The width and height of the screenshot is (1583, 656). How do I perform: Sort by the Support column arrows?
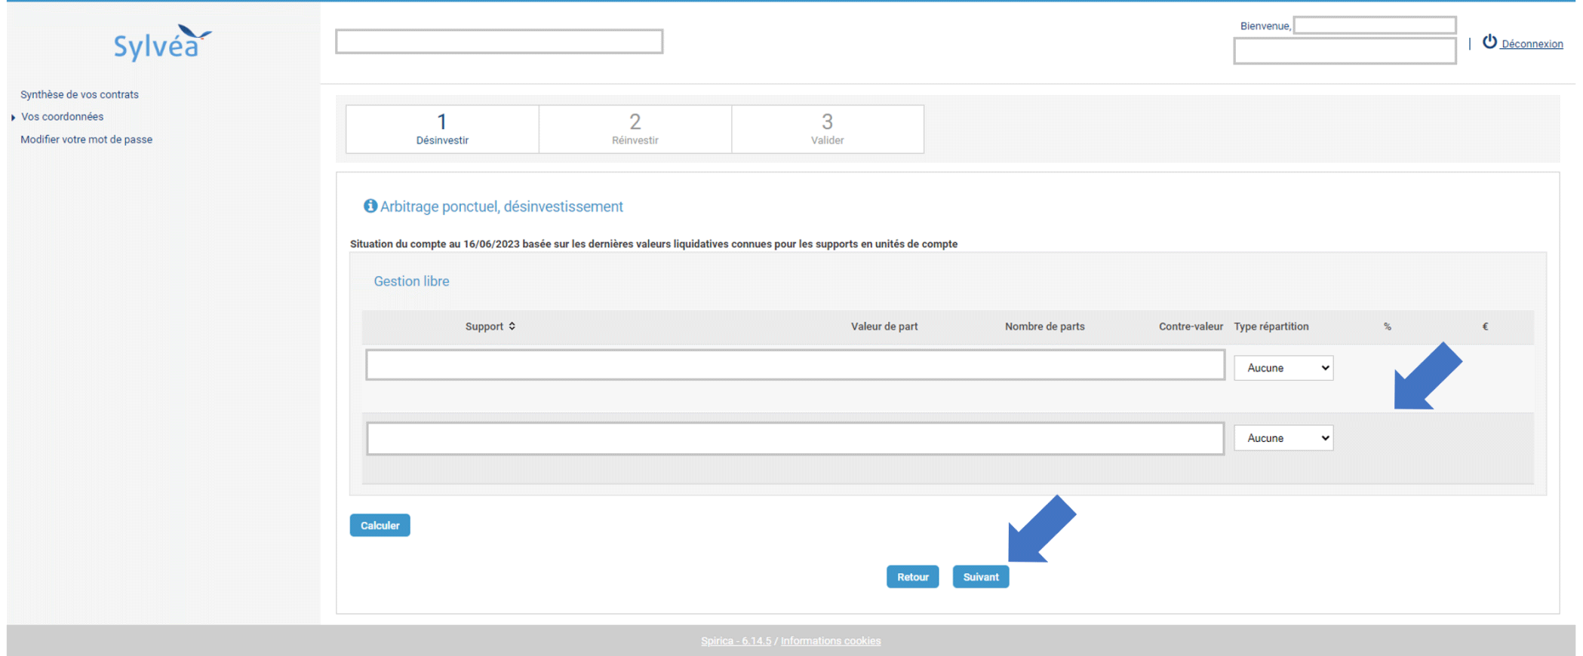pyautogui.click(x=512, y=326)
